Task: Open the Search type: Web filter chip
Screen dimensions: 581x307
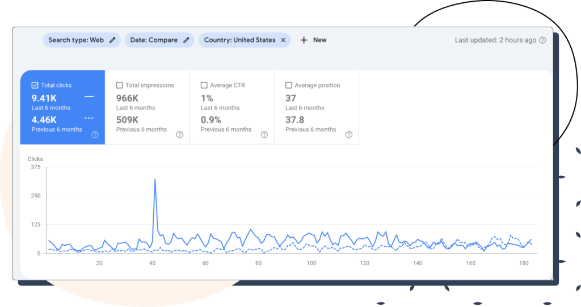Action: pyautogui.click(x=75, y=40)
